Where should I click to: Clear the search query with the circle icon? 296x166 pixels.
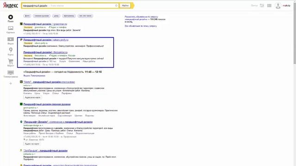116,6
